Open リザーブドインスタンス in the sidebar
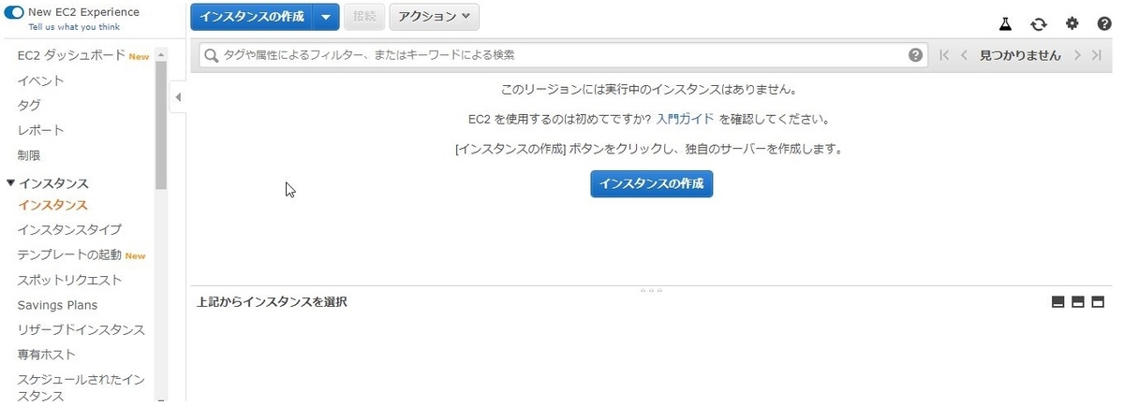Viewport: 1124px width, 406px height. pos(81,329)
